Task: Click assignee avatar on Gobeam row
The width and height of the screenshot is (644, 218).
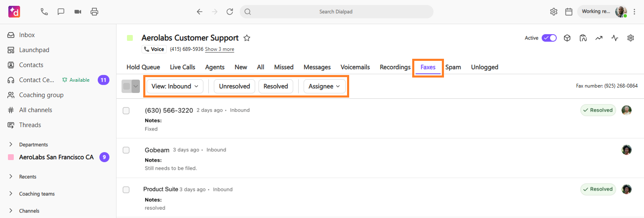Action: 626,150
